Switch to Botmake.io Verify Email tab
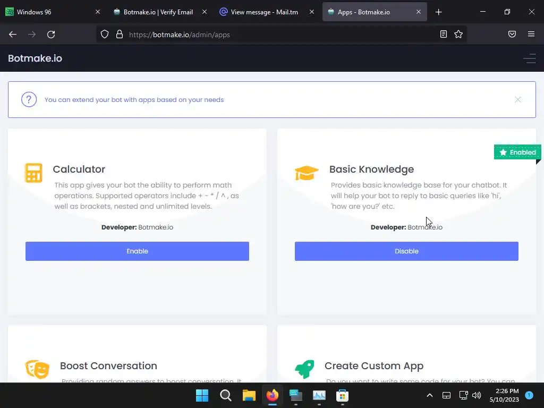 158,12
